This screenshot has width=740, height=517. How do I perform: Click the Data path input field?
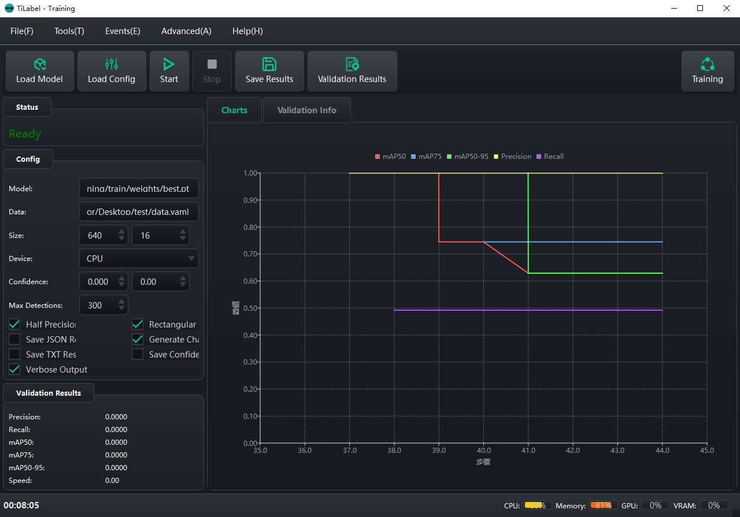pyautogui.click(x=139, y=211)
